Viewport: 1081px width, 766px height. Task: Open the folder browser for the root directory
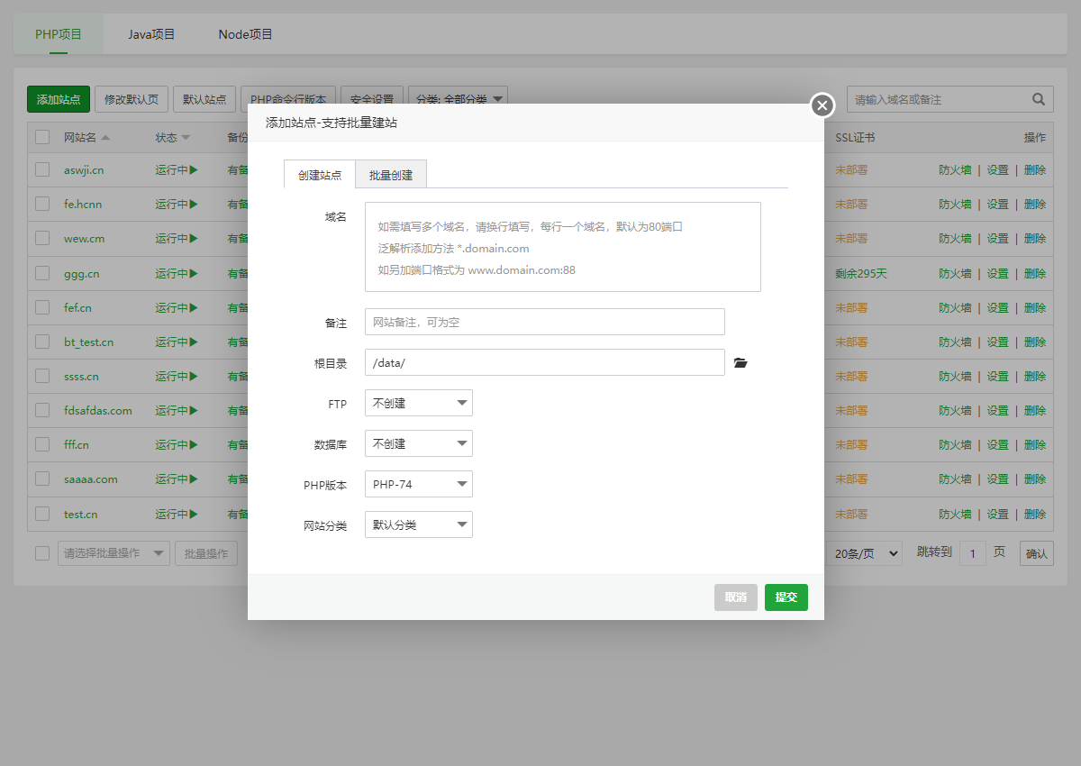740,362
